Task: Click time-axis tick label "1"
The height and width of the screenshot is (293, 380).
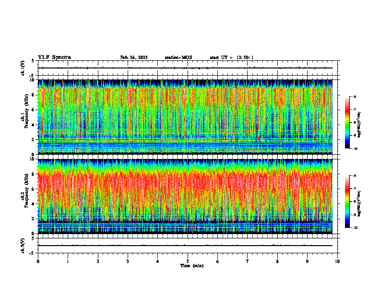Action: tap(68, 261)
